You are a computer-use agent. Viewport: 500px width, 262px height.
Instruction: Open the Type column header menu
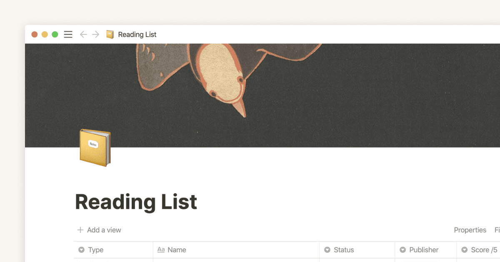[x=97, y=250]
